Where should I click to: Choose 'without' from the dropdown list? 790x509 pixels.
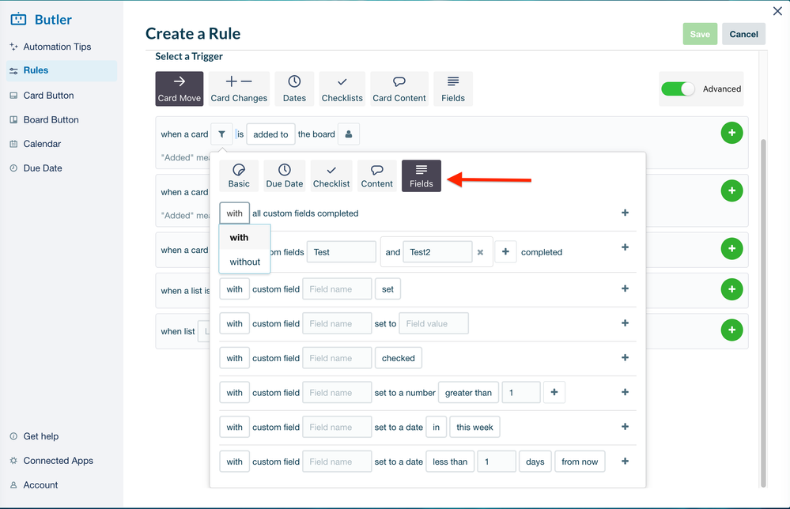[x=244, y=262]
